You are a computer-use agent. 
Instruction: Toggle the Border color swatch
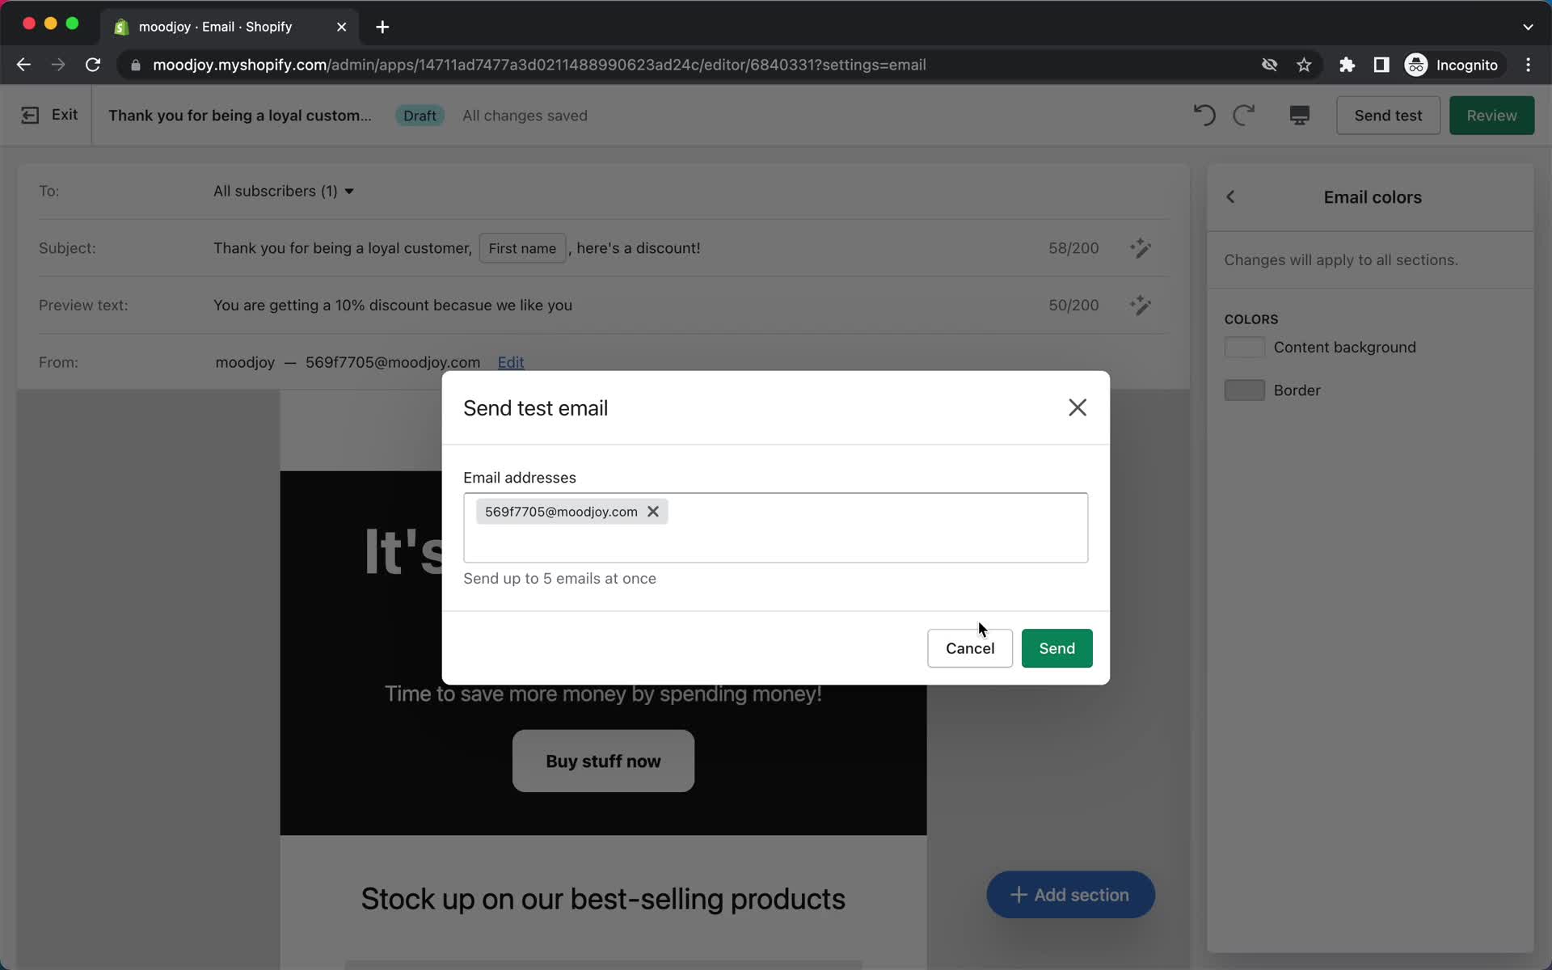click(x=1245, y=389)
